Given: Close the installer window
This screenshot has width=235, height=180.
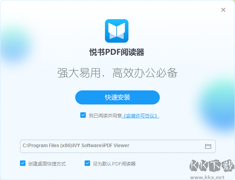Looking at the screenshot, I should click(223, 10).
